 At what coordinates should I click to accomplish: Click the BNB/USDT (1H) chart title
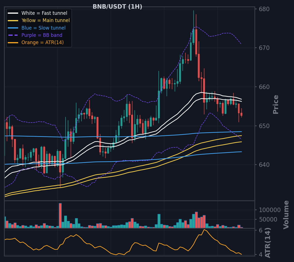(117, 7)
